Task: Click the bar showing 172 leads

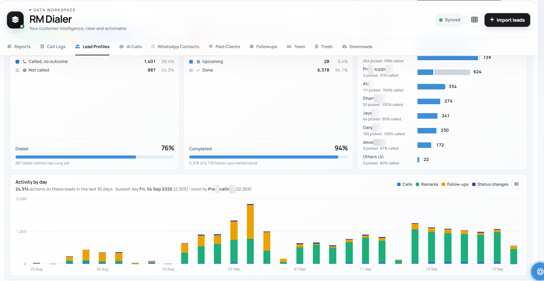Action: [424, 145]
